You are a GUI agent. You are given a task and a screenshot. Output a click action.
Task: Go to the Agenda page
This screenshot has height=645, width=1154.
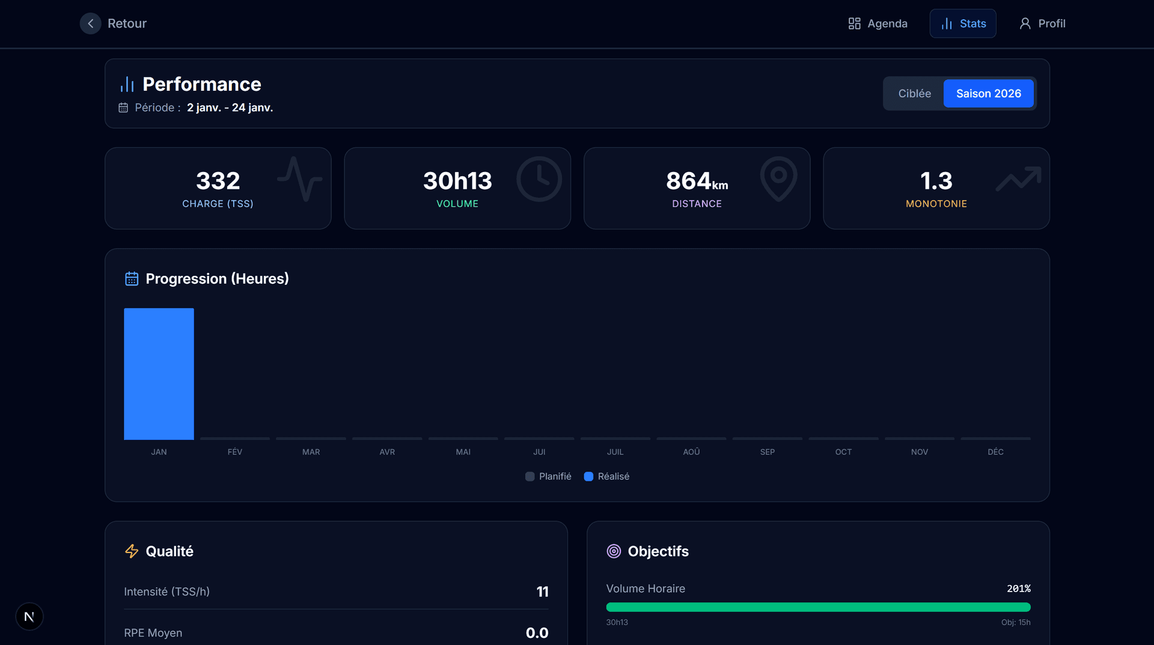click(887, 23)
